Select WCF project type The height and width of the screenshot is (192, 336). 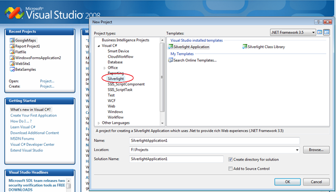(x=111, y=101)
